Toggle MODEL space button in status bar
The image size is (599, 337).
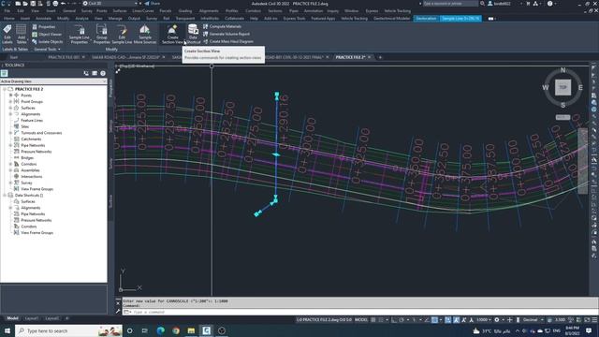[x=361, y=320]
